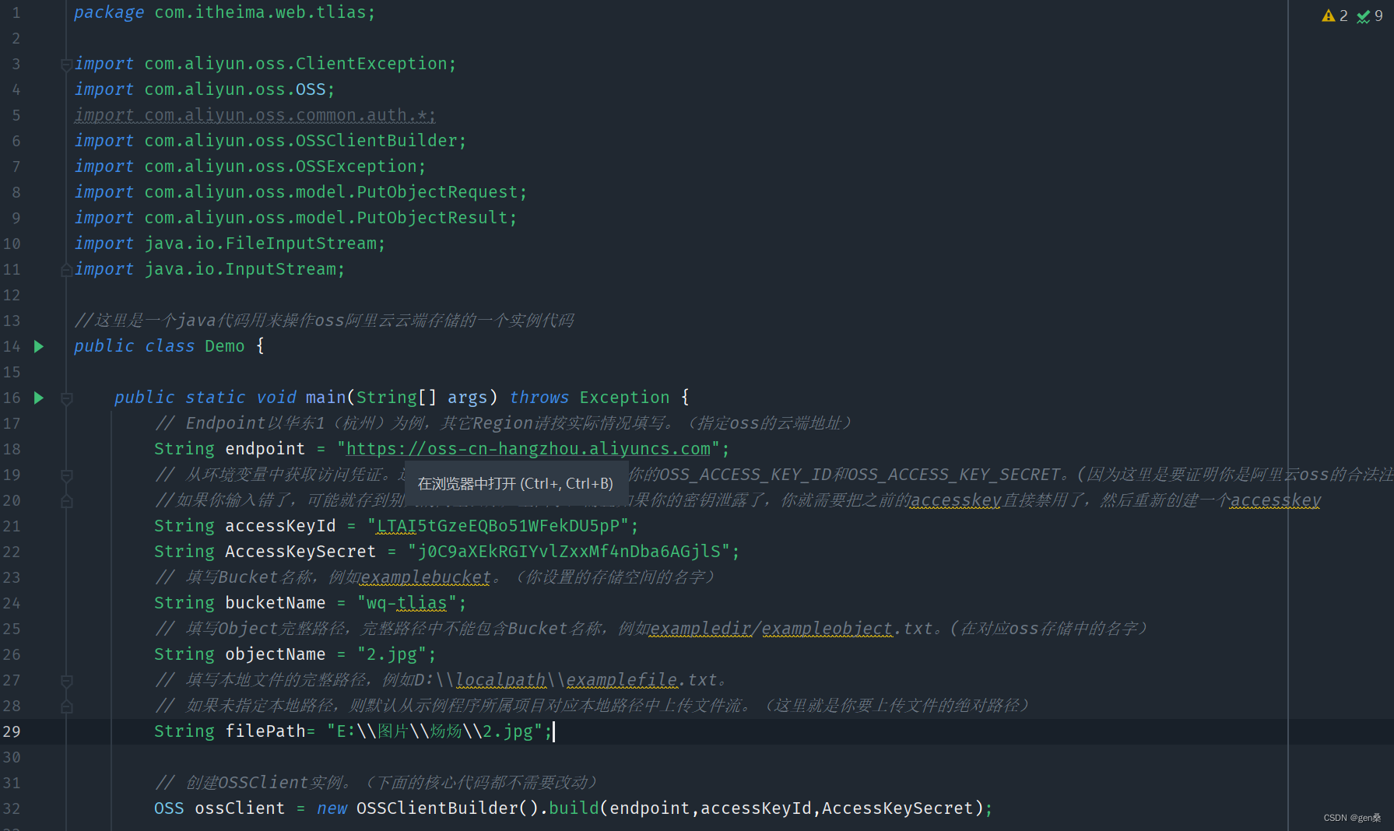Open the warnings indicator showing 2
The height and width of the screenshot is (831, 1394).
pos(1335,16)
